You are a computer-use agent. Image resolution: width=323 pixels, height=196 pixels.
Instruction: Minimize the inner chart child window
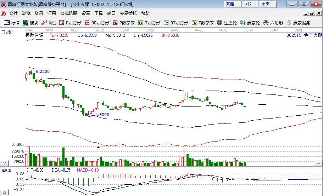pyautogui.click(x=306, y=13)
